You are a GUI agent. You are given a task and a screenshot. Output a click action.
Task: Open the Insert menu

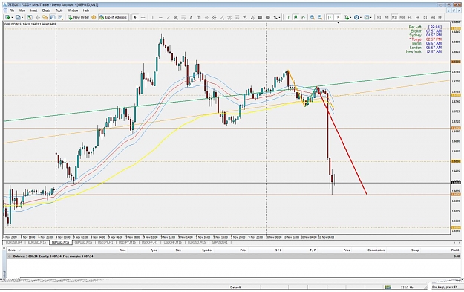tap(33, 10)
